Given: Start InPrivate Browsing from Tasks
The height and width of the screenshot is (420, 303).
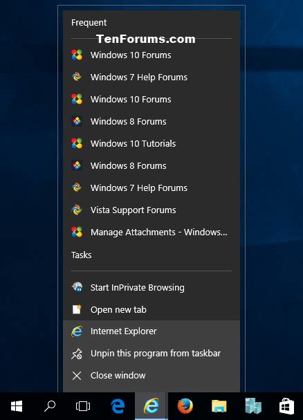Looking at the screenshot, I should coord(151,287).
